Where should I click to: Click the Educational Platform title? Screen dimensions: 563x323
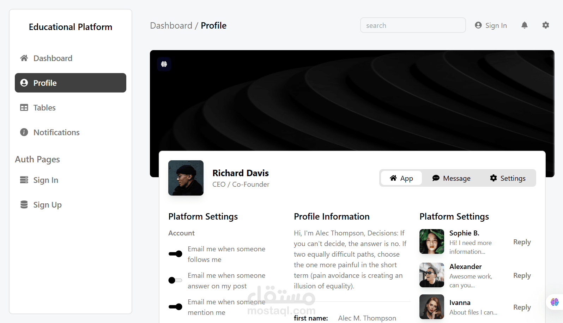pos(71,27)
